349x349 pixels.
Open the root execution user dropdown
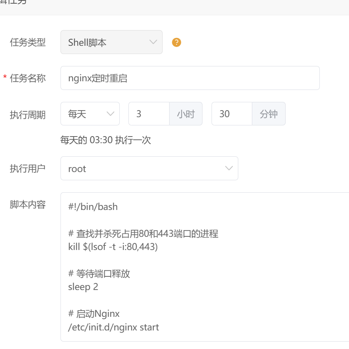click(149, 168)
